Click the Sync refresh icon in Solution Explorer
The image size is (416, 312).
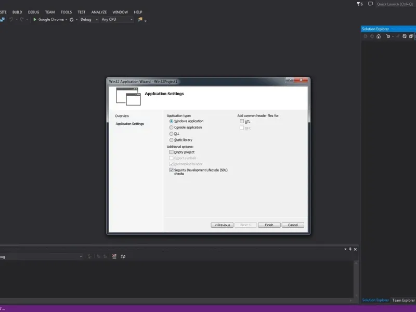pos(405,36)
